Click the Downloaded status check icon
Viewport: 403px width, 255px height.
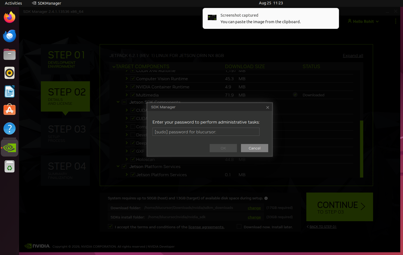295,95
